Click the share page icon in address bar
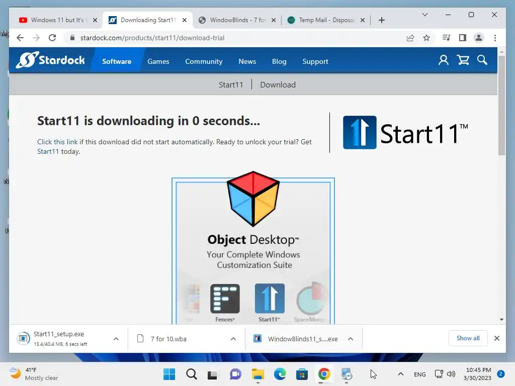Screen dimensions: 515x386 [x=410, y=38]
